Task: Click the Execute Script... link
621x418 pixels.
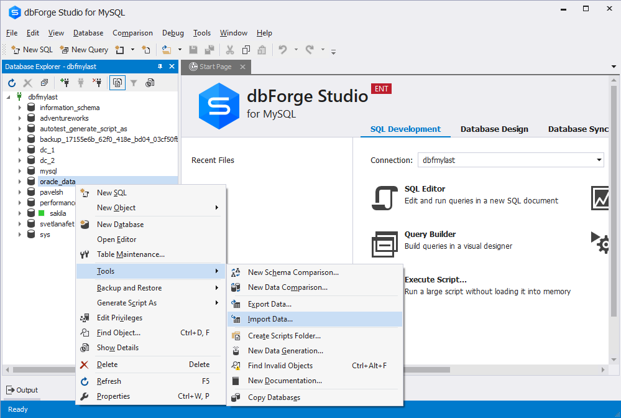Action: pyautogui.click(x=435, y=280)
